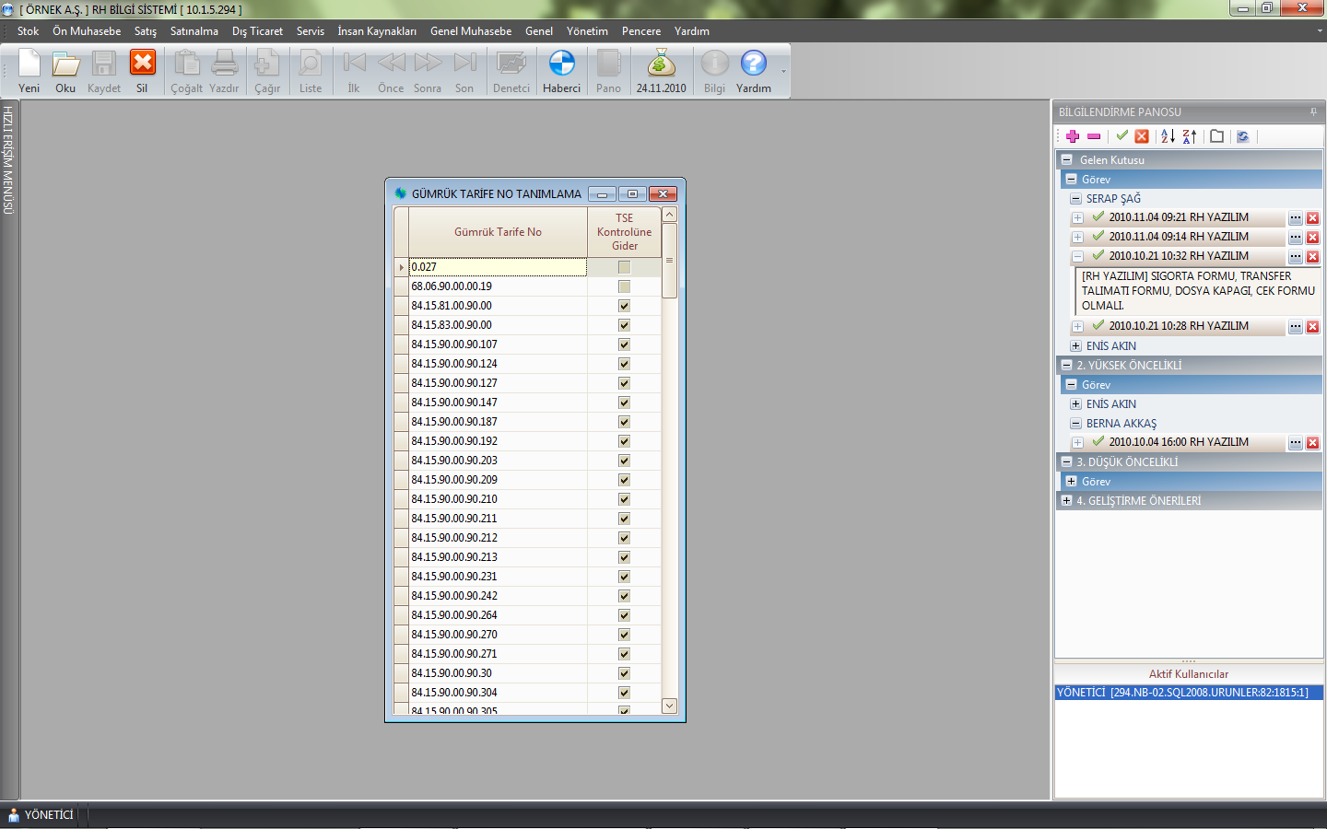The height and width of the screenshot is (829, 1327).
Task: Sort panel items A to Z ascending
Action: (1168, 136)
